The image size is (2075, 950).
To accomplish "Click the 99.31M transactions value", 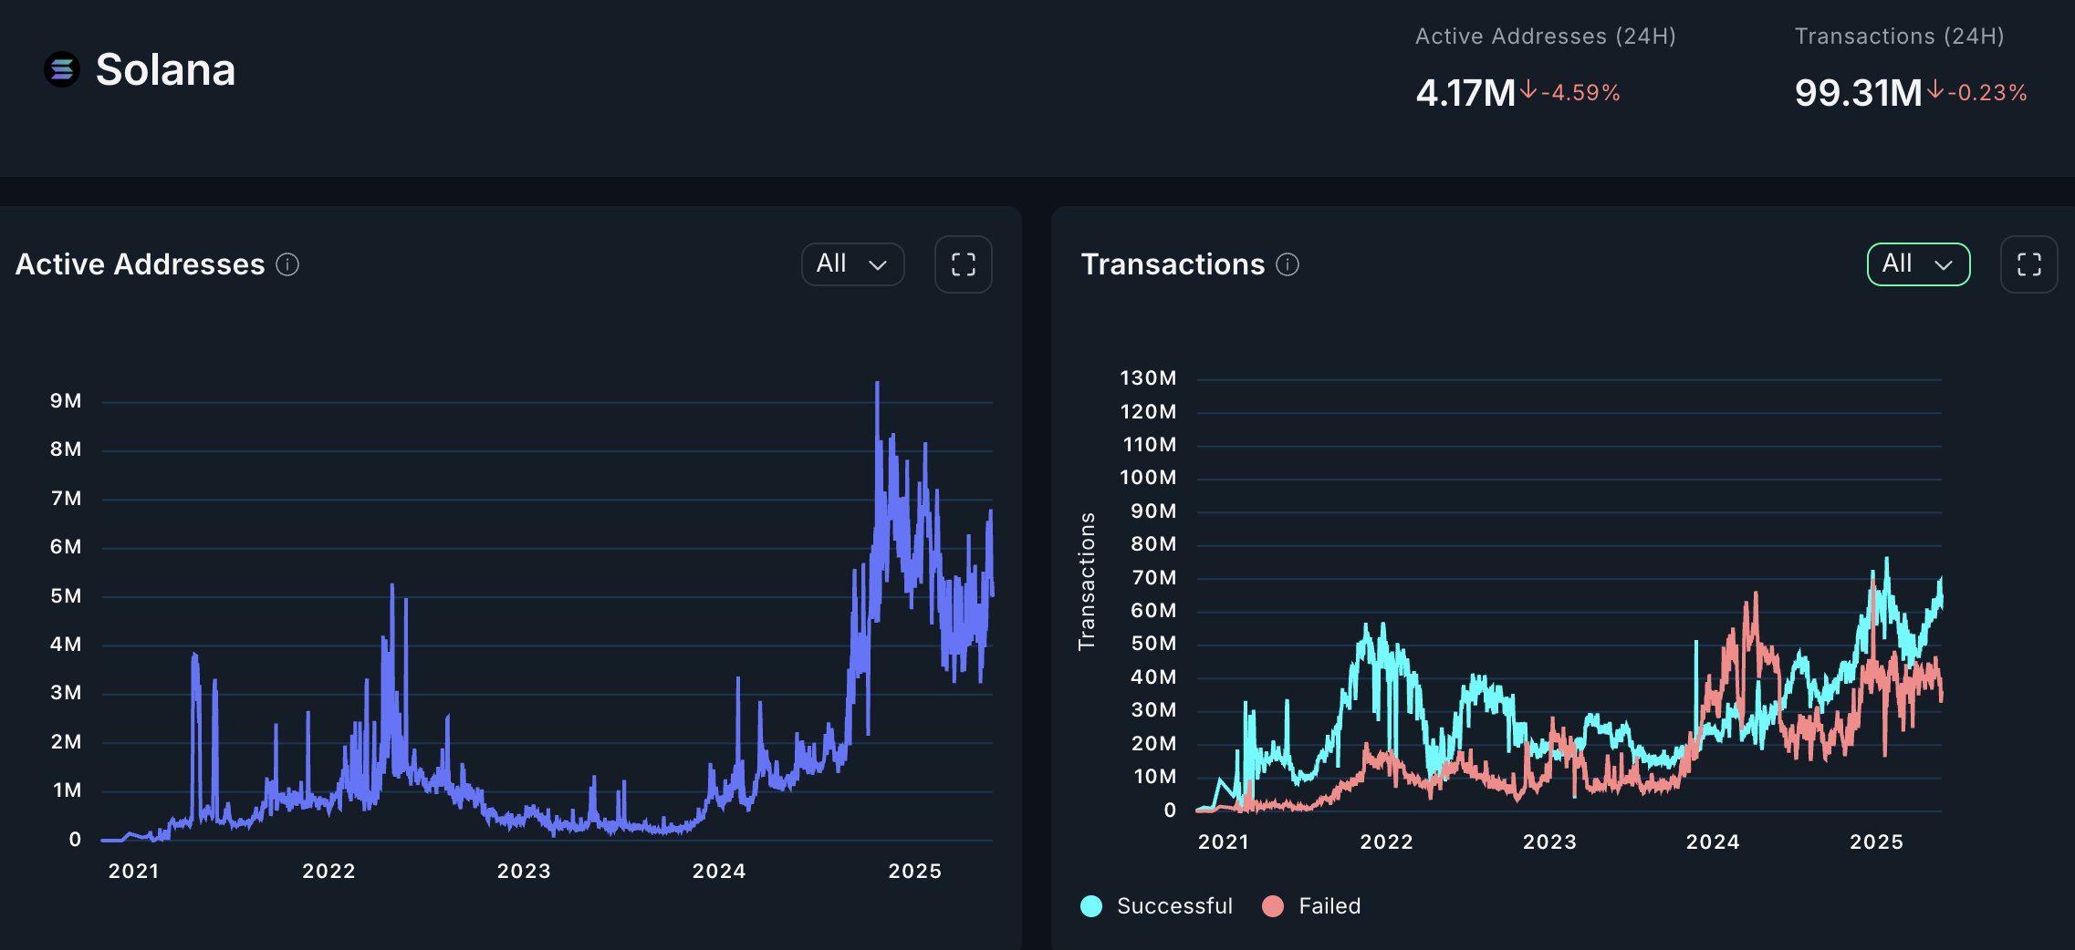I will pyautogui.click(x=1859, y=93).
